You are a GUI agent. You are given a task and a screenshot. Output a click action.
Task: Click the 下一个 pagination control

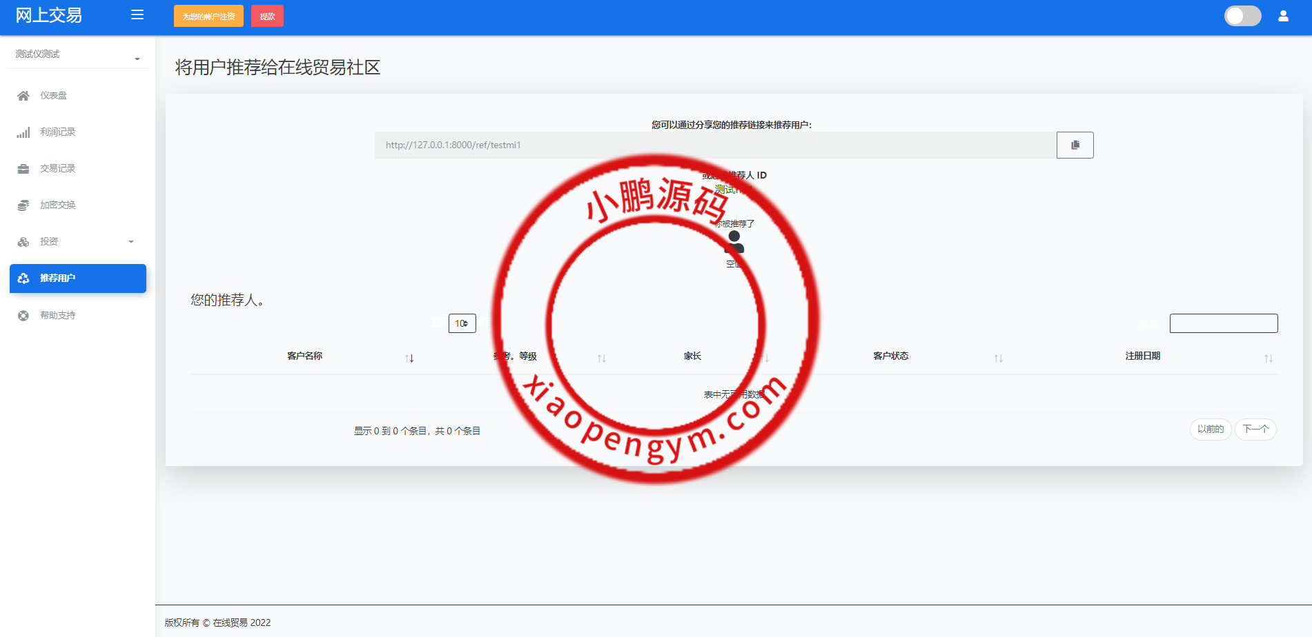[x=1255, y=429]
